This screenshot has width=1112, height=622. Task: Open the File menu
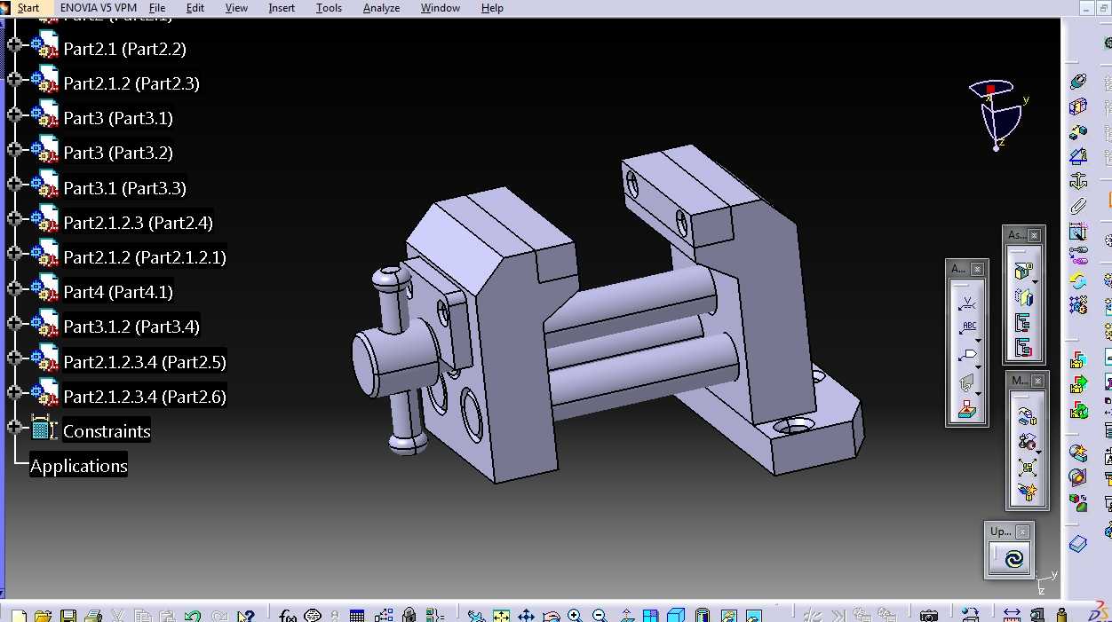point(157,8)
